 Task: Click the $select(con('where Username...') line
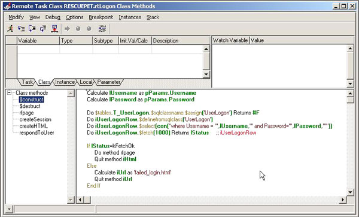pos(209,126)
